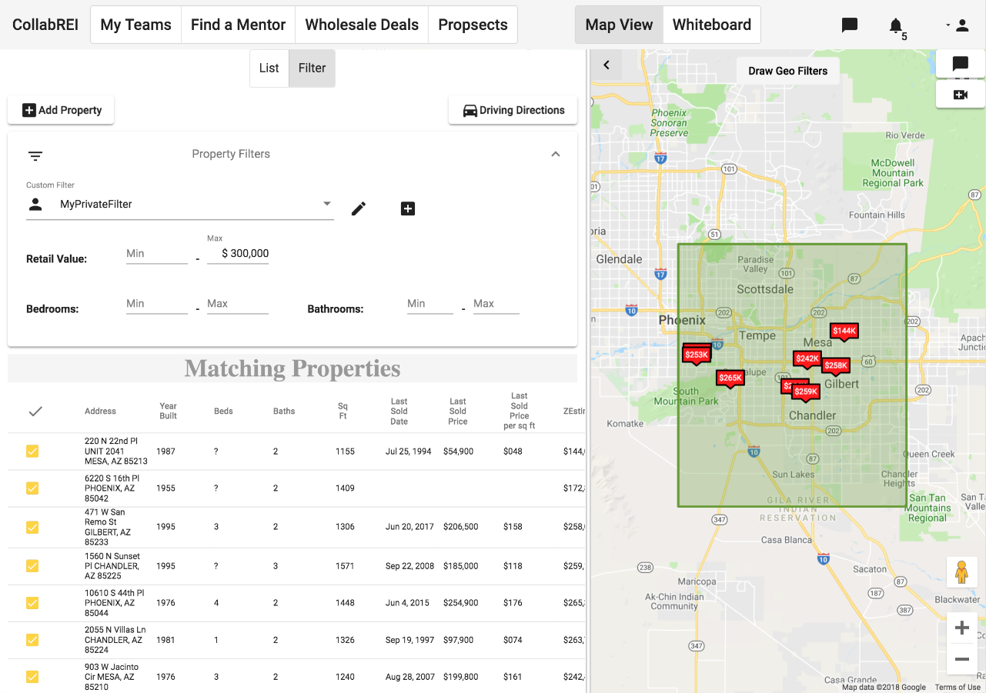Screen dimensions: 986x693
Task: Collapse map panel with back arrow
Action: 607,65
